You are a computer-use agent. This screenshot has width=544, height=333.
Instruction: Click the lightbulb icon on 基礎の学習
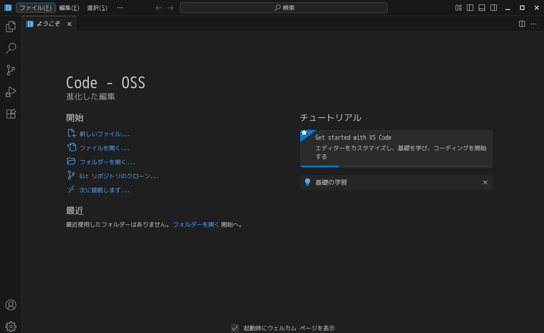click(307, 182)
